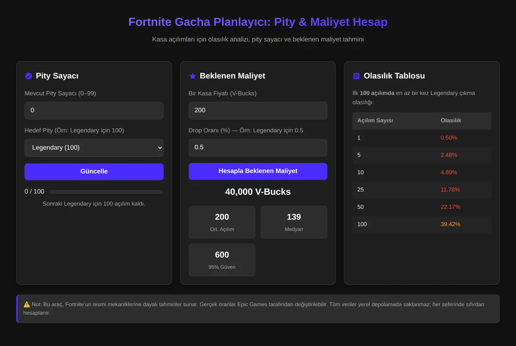
Task: Click the 139 Medyan stat card
Action: click(294, 222)
